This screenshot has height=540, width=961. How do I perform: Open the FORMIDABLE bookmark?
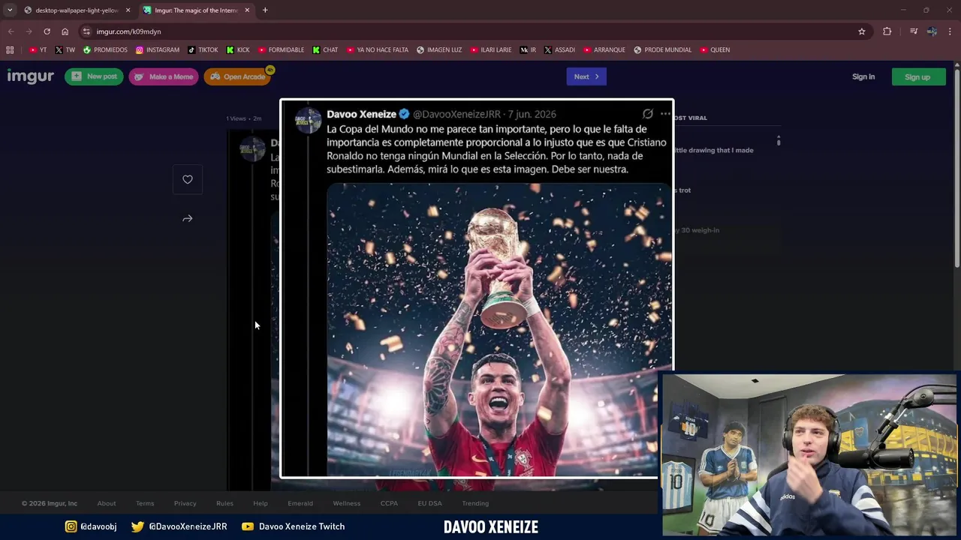pyautogui.click(x=281, y=50)
